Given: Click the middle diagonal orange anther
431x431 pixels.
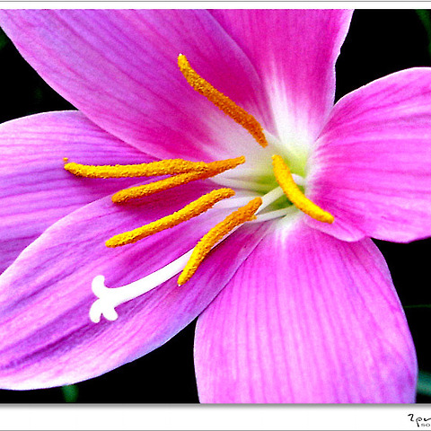Looking at the screenshot, I should [170, 217].
